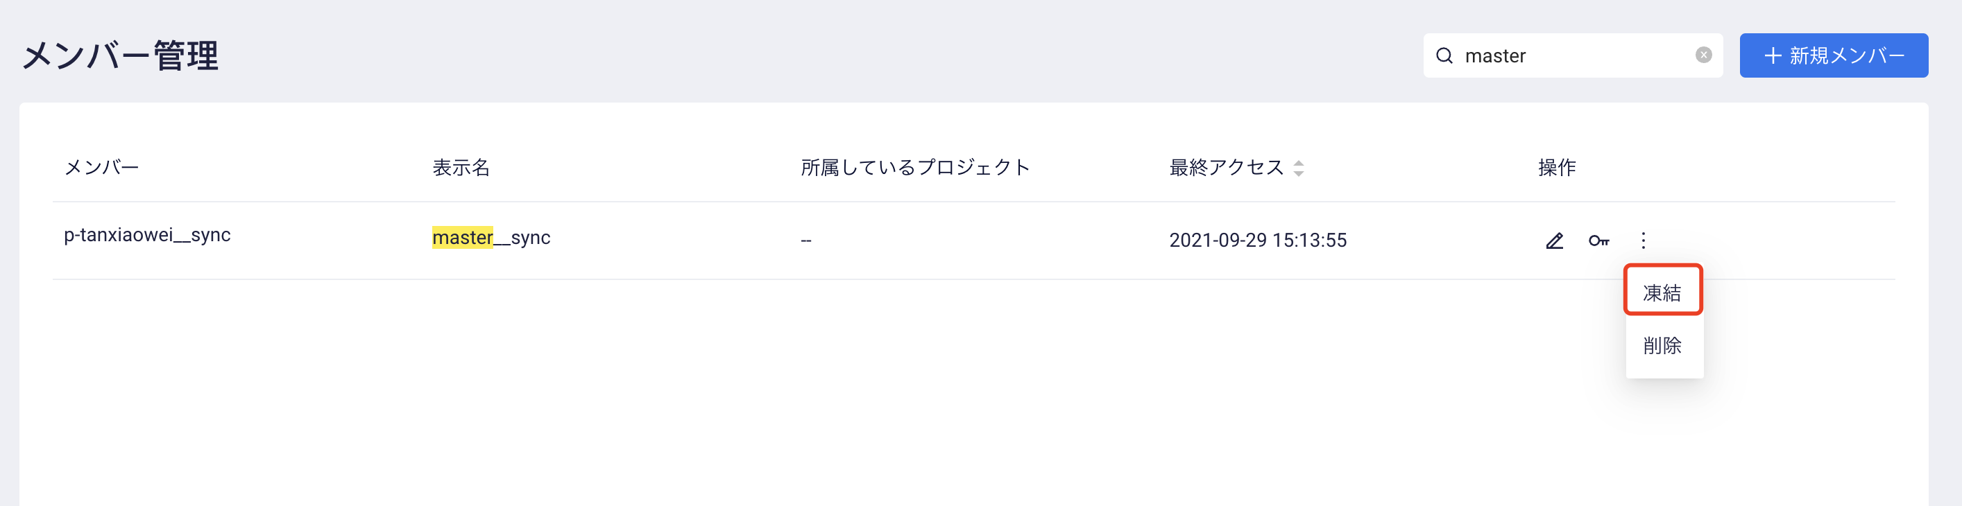
Task: Select 削除 from the dropdown menu
Action: 1663,346
